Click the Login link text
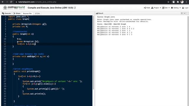 186,8
